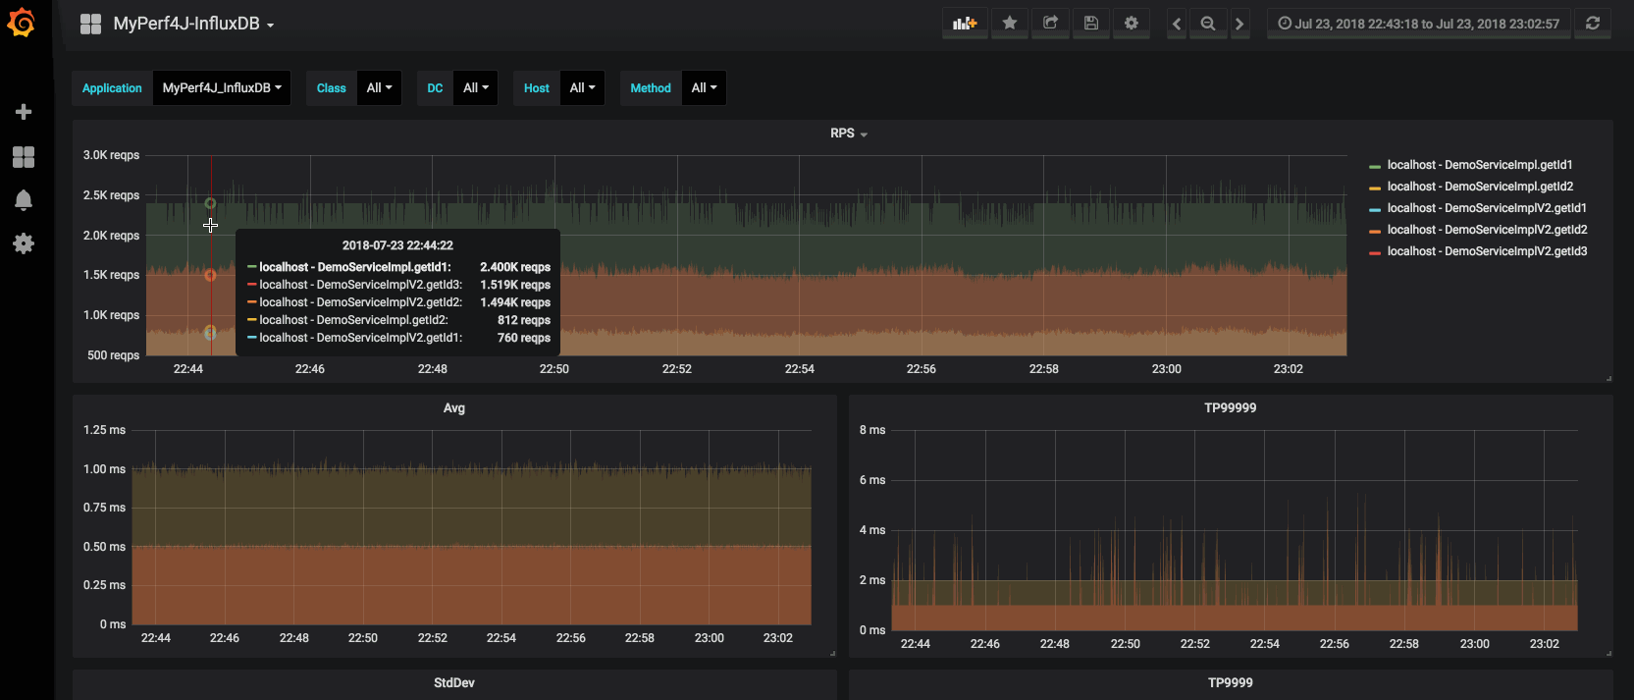1634x700 pixels.
Task: Toggle DemoServiceImpl.getId1 series in legend
Action: point(1479,165)
